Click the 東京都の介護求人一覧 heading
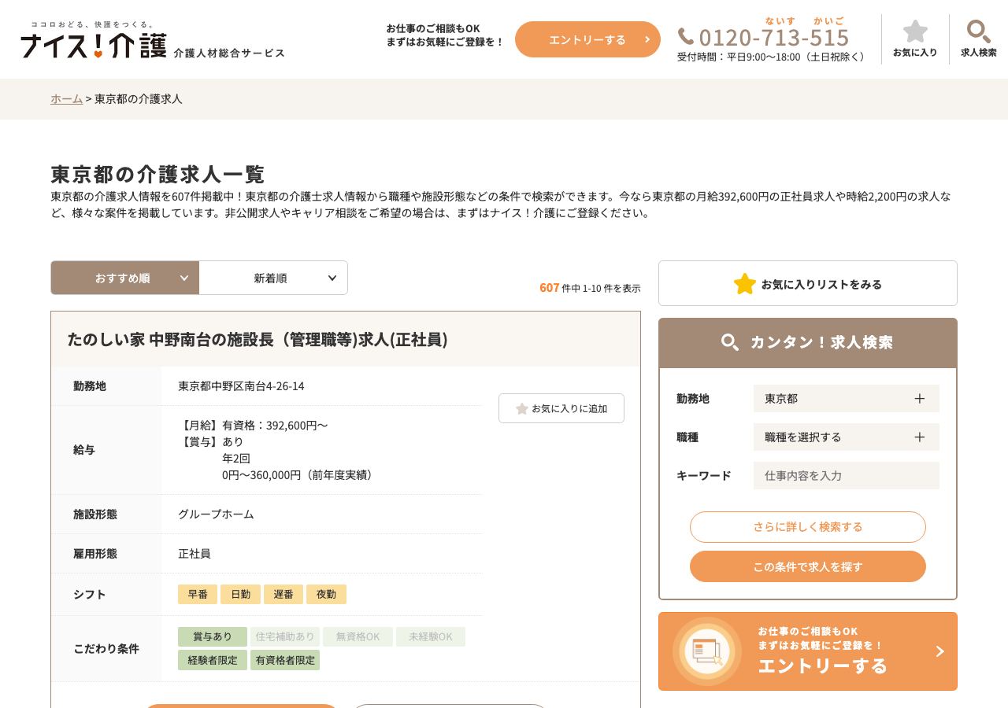The height and width of the screenshot is (708, 1008). tap(158, 174)
